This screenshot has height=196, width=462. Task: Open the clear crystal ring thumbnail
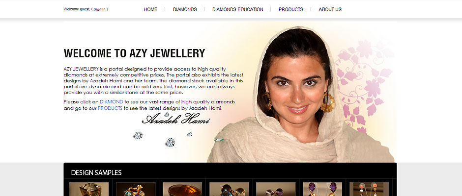click(x=89, y=189)
